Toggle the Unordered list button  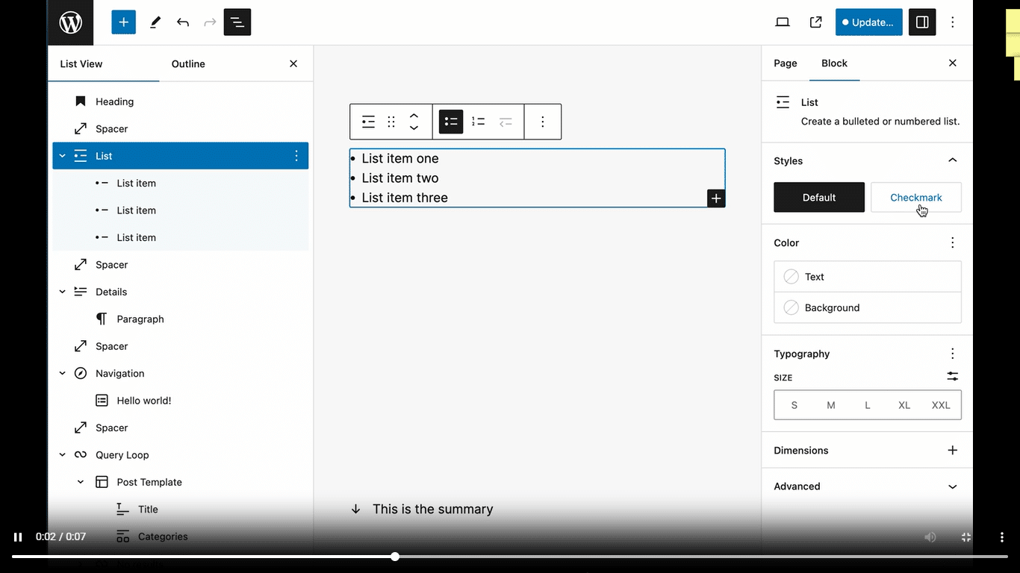tap(451, 122)
